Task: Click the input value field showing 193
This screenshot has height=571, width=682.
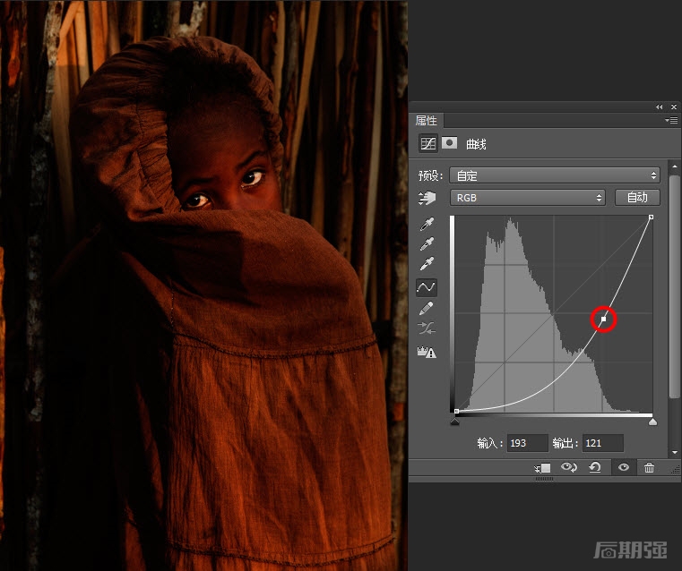Action: pyautogui.click(x=527, y=443)
